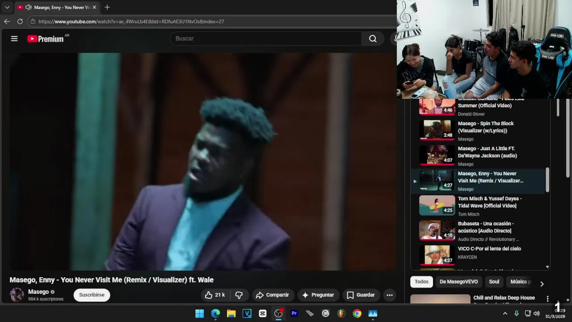Close the Masego browser tab
Viewport: 572px width, 322px height.
point(94,7)
